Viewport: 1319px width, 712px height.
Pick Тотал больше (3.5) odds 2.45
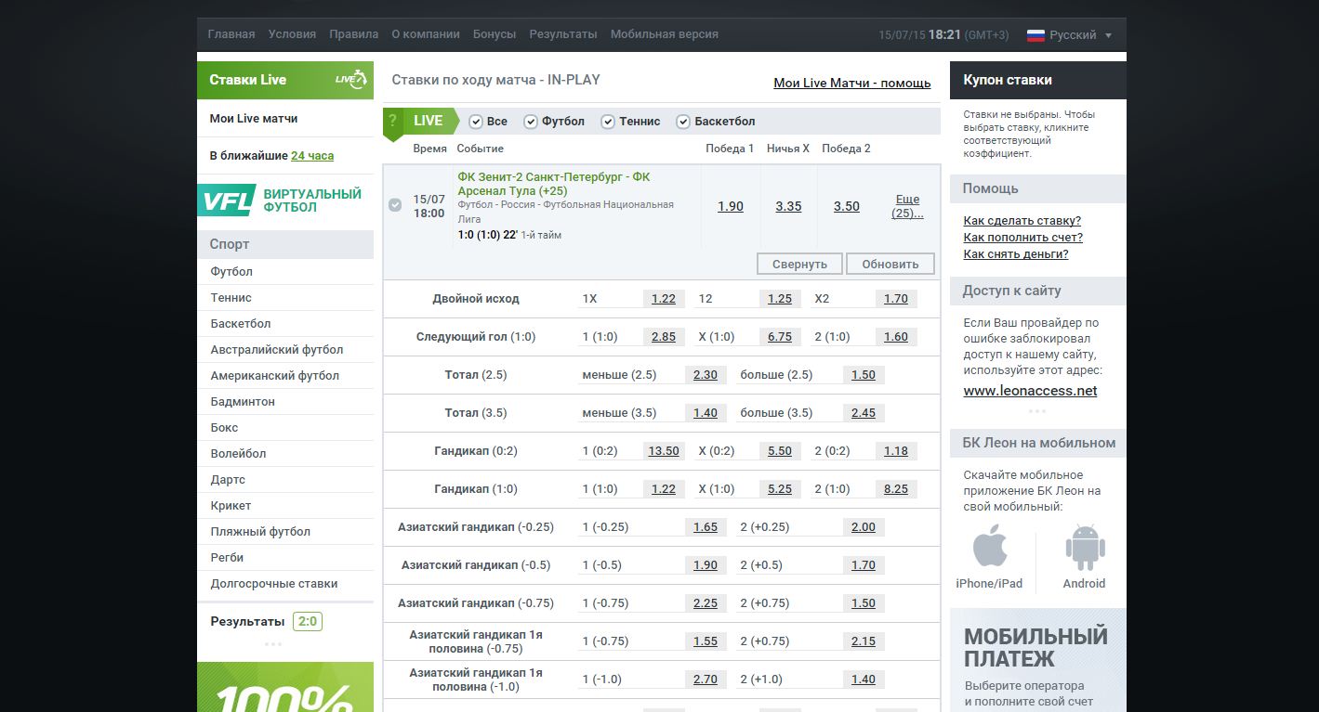[x=864, y=413]
